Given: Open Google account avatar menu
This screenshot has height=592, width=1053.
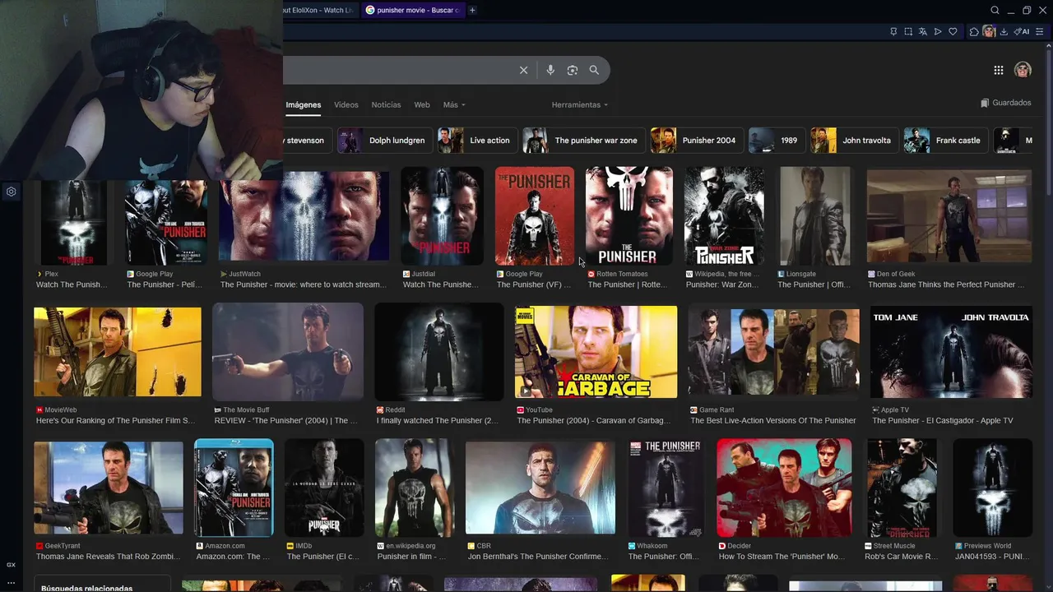Looking at the screenshot, I should point(1023,70).
